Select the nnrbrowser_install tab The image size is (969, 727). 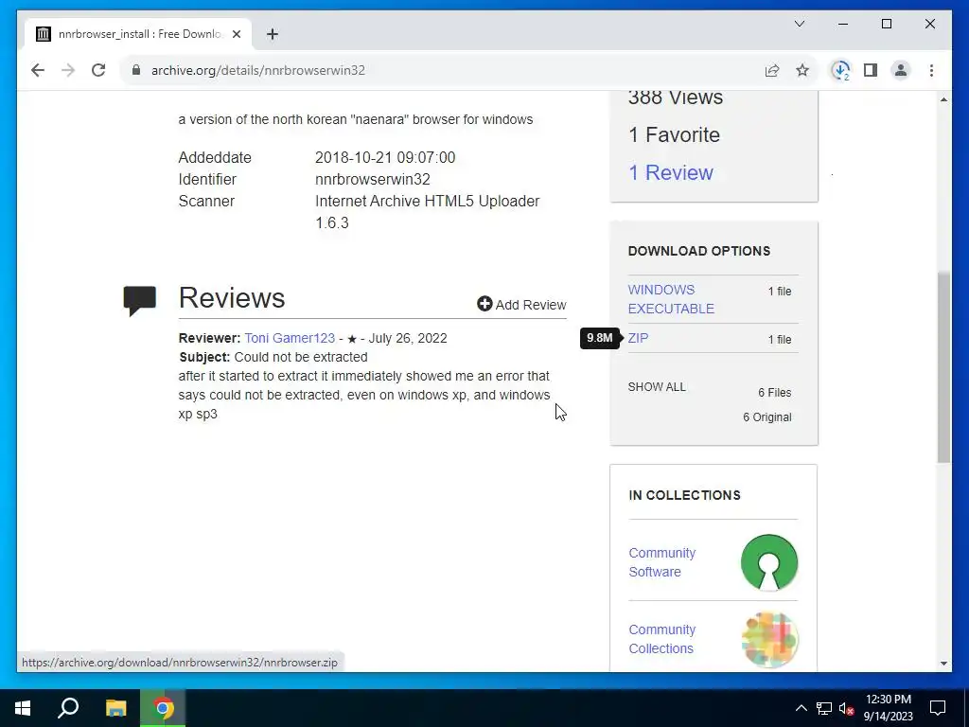pos(139,34)
